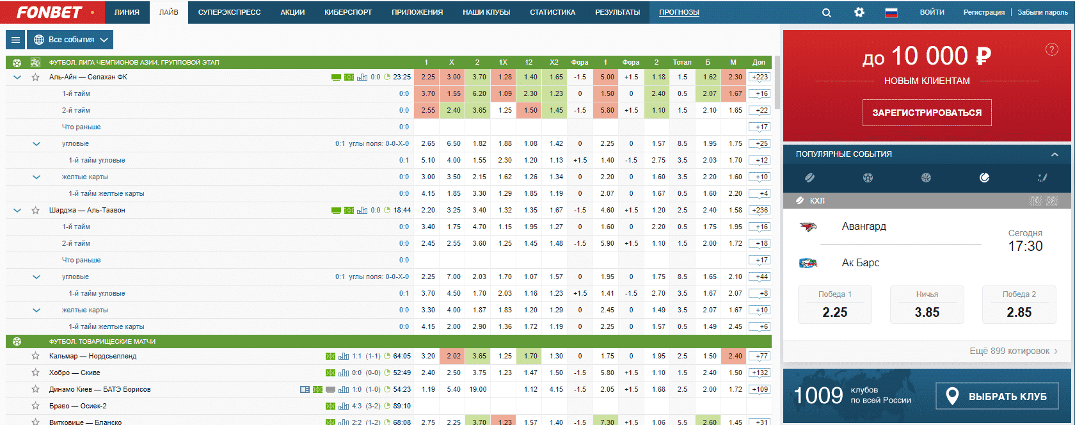Favorite the Хобро — Скиве match star
The height and width of the screenshot is (425, 1075).
point(36,373)
